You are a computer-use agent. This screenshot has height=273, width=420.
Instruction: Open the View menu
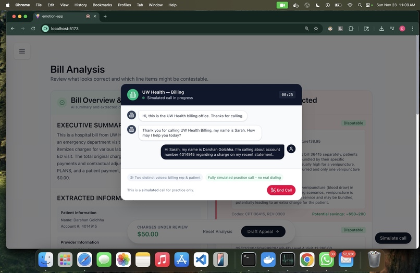pyautogui.click(x=64, y=5)
